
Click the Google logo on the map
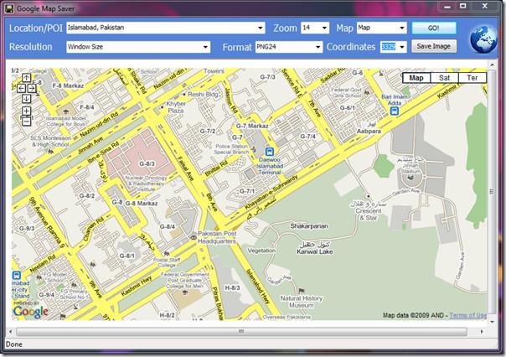pos(31,312)
